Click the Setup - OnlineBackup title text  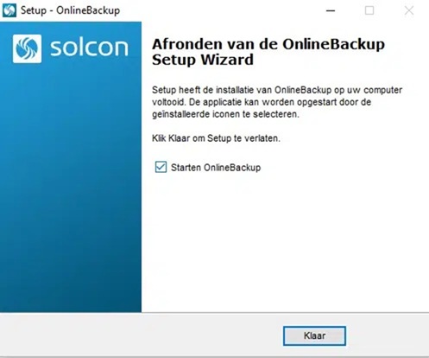[70, 10]
